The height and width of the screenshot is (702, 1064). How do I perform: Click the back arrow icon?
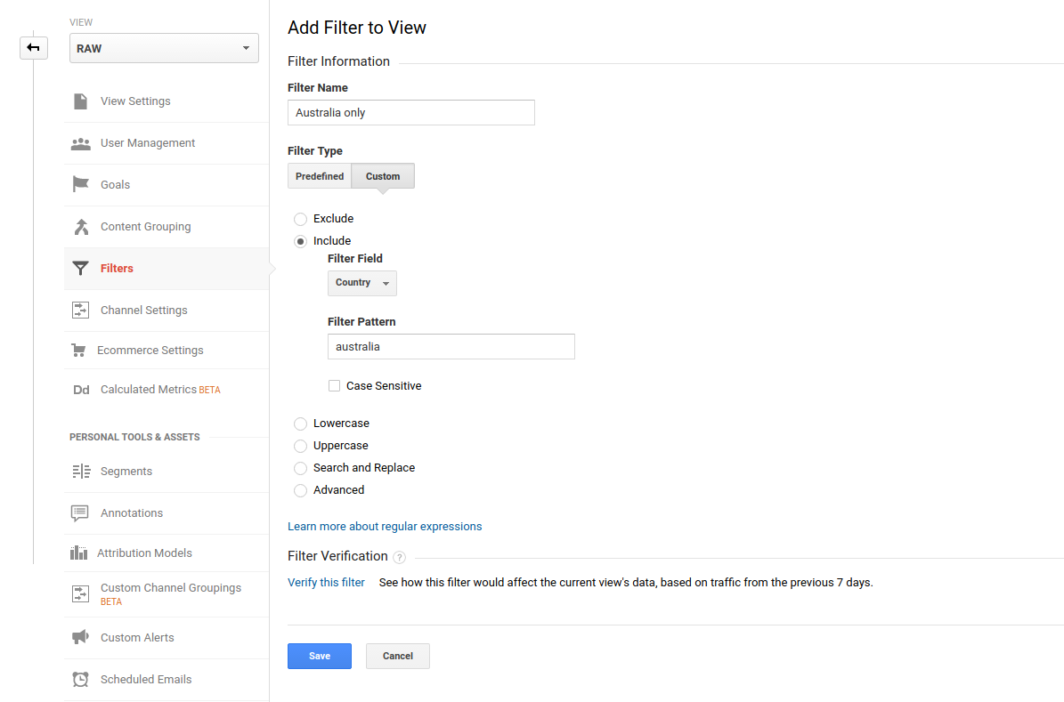pos(33,47)
